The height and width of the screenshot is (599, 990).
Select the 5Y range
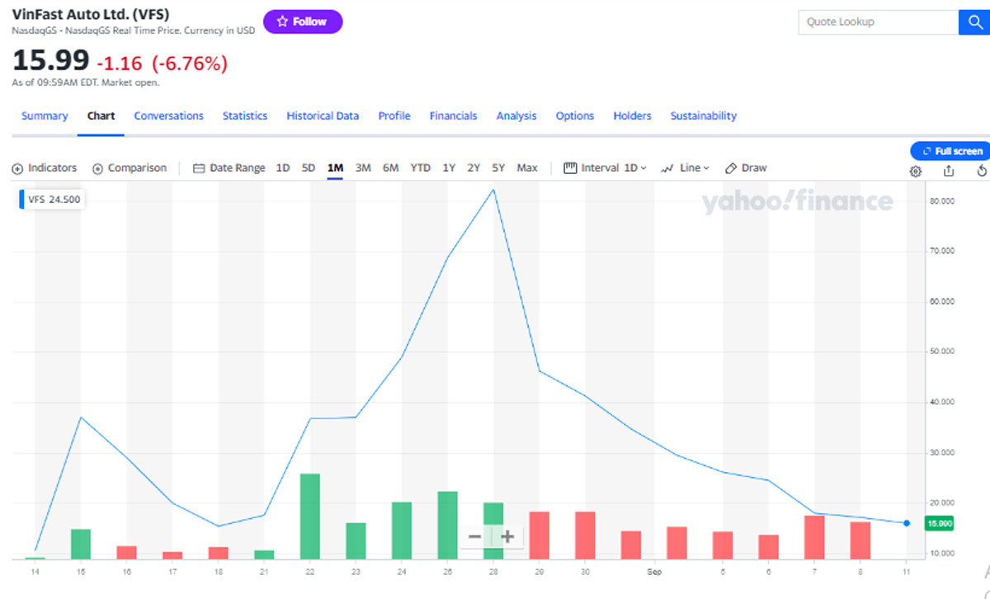[x=498, y=167]
